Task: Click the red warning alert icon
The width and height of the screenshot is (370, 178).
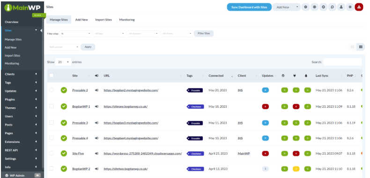Action: [359, 7]
